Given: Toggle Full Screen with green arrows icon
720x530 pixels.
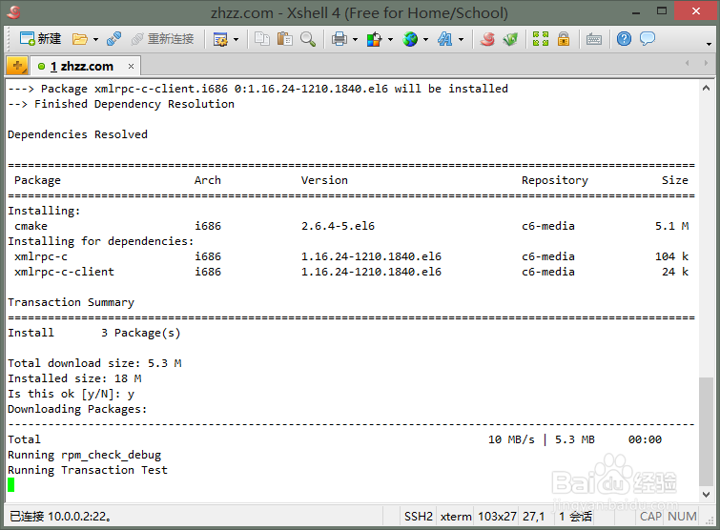Looking at the screenshot, I should coord(541,39).
